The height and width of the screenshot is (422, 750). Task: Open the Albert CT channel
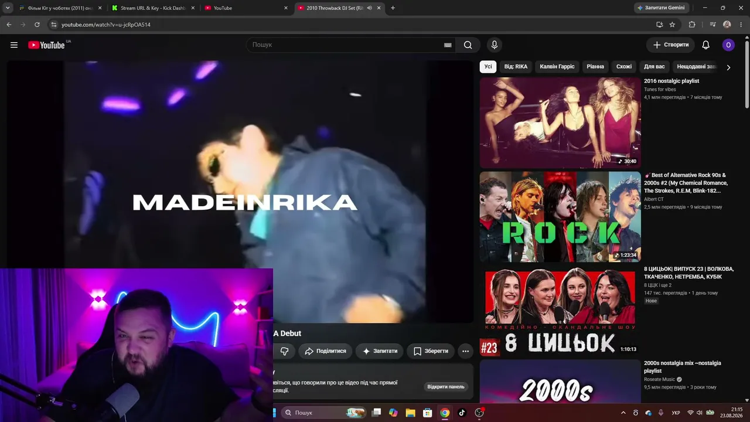click(x=654, y=199)
